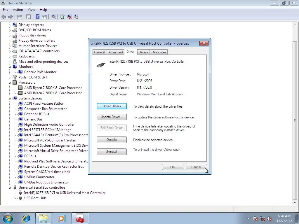The height and width of the screenshot is (224, 299).
Task: Toggle Show/Hide Action Pane toolbar icon
Action: [x=44, y=17]
